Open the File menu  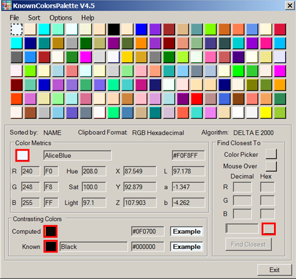tap(14, 18)
